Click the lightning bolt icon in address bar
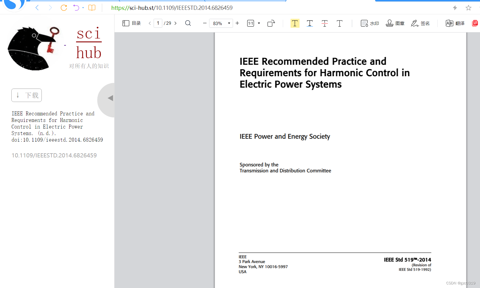Image resolution: width=480 pixels, height=288 pixels. (455, 8)
